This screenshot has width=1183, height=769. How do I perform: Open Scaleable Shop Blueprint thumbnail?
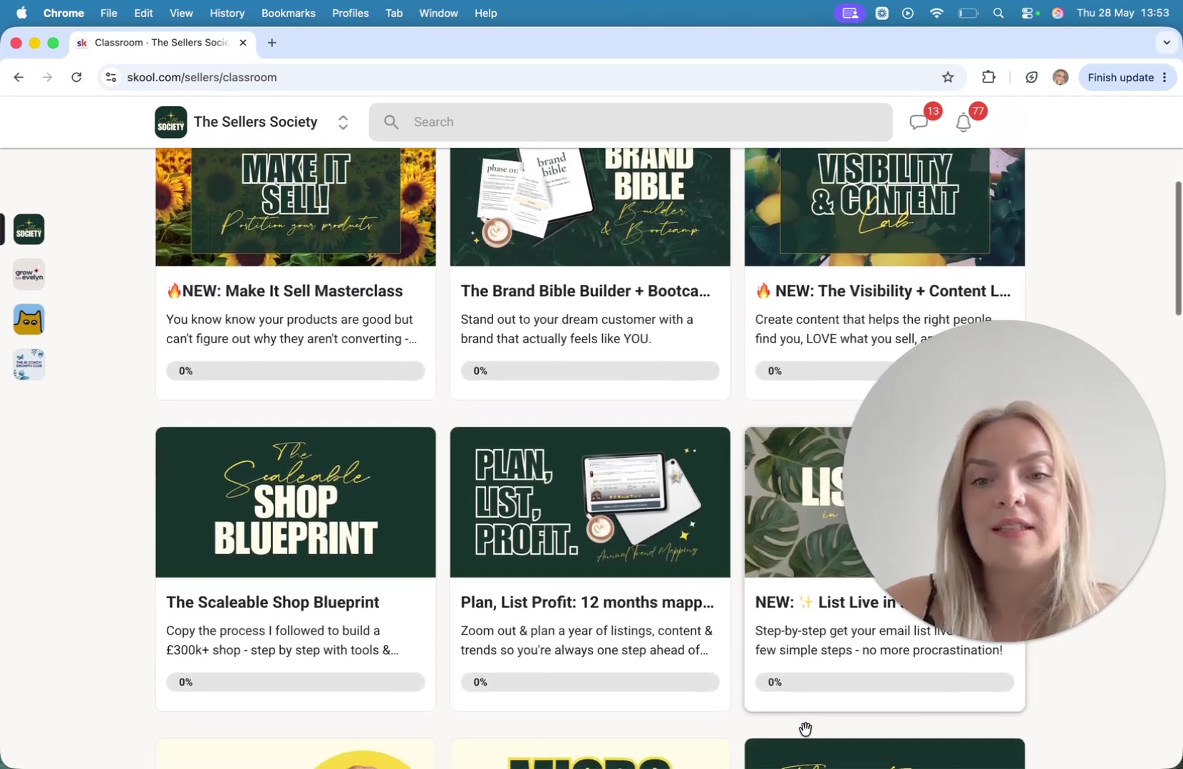(295, 502)
